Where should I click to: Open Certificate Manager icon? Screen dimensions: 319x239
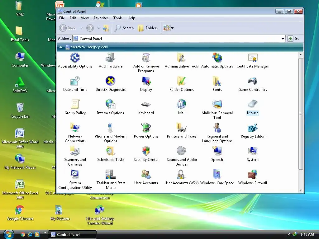(252, 61)
